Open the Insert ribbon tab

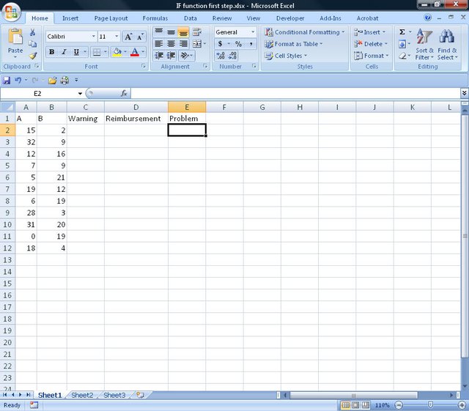point(70,18)
